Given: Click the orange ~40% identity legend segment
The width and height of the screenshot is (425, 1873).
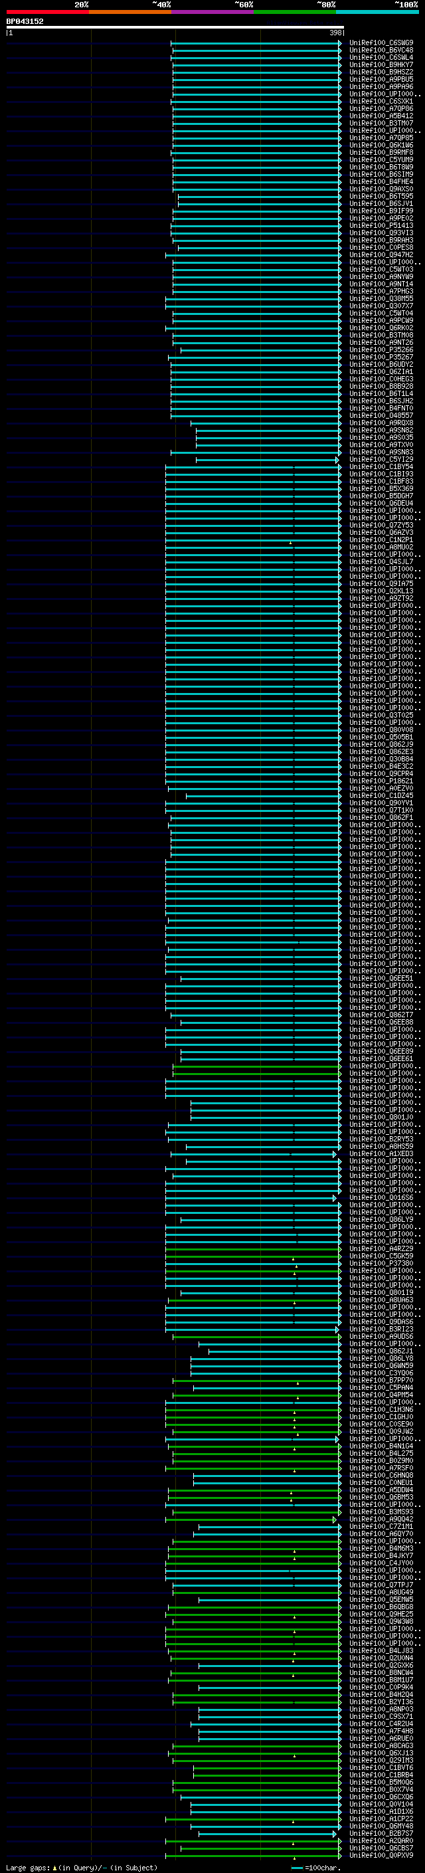Looking at the screenshot, I should [x=130, y=12].
